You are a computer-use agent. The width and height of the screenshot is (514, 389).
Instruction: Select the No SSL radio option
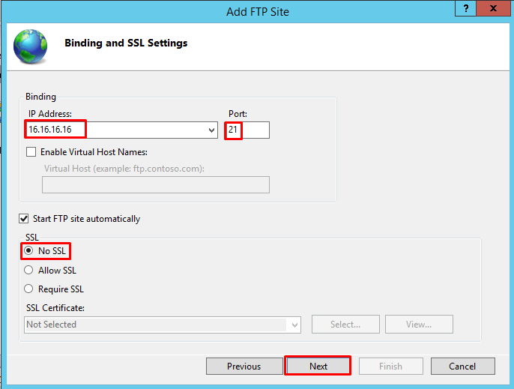[28, 251]
